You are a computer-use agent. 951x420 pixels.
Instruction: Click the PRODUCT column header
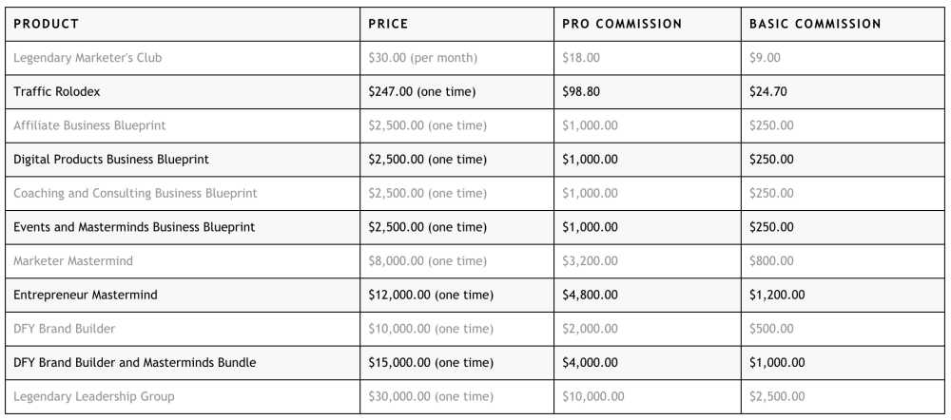point(47,24)
